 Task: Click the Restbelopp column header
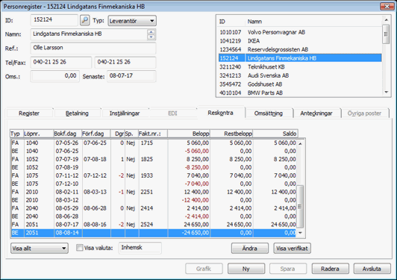231,134
